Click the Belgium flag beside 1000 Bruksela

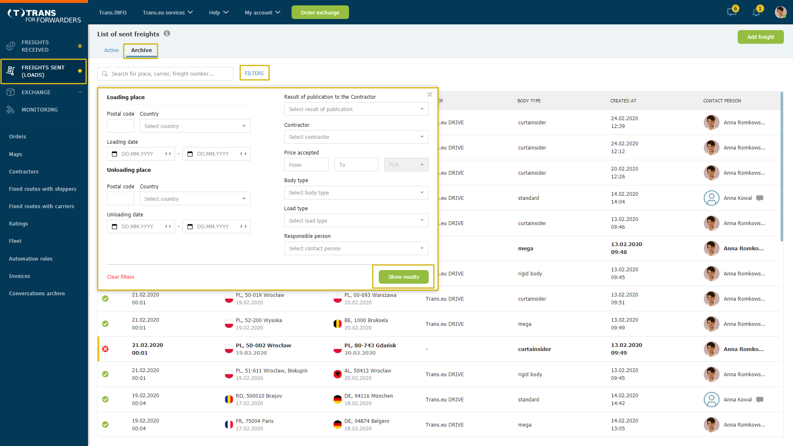point(337,324)
